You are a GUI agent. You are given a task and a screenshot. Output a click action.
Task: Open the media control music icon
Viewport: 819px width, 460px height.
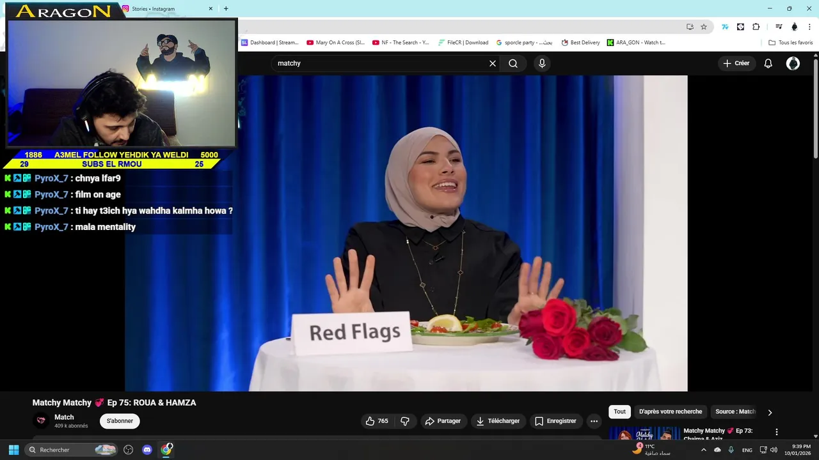tap(779, 27)
